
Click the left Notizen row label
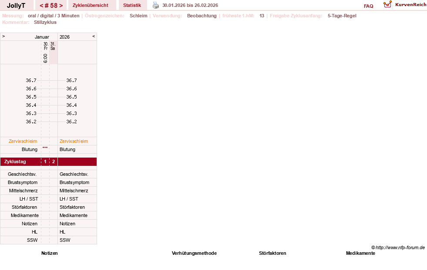pyautogui.click(x=30, y=224)
